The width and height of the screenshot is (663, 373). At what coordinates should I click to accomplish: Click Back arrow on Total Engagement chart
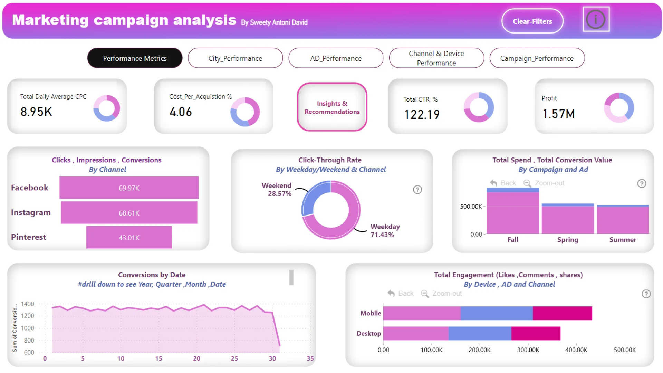pyautogui.click(x=391, y=294)
